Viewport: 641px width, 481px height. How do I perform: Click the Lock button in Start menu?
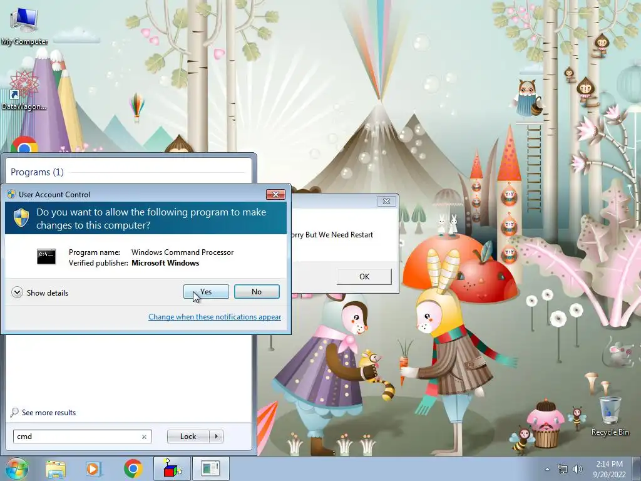click(x=188, y=437)
